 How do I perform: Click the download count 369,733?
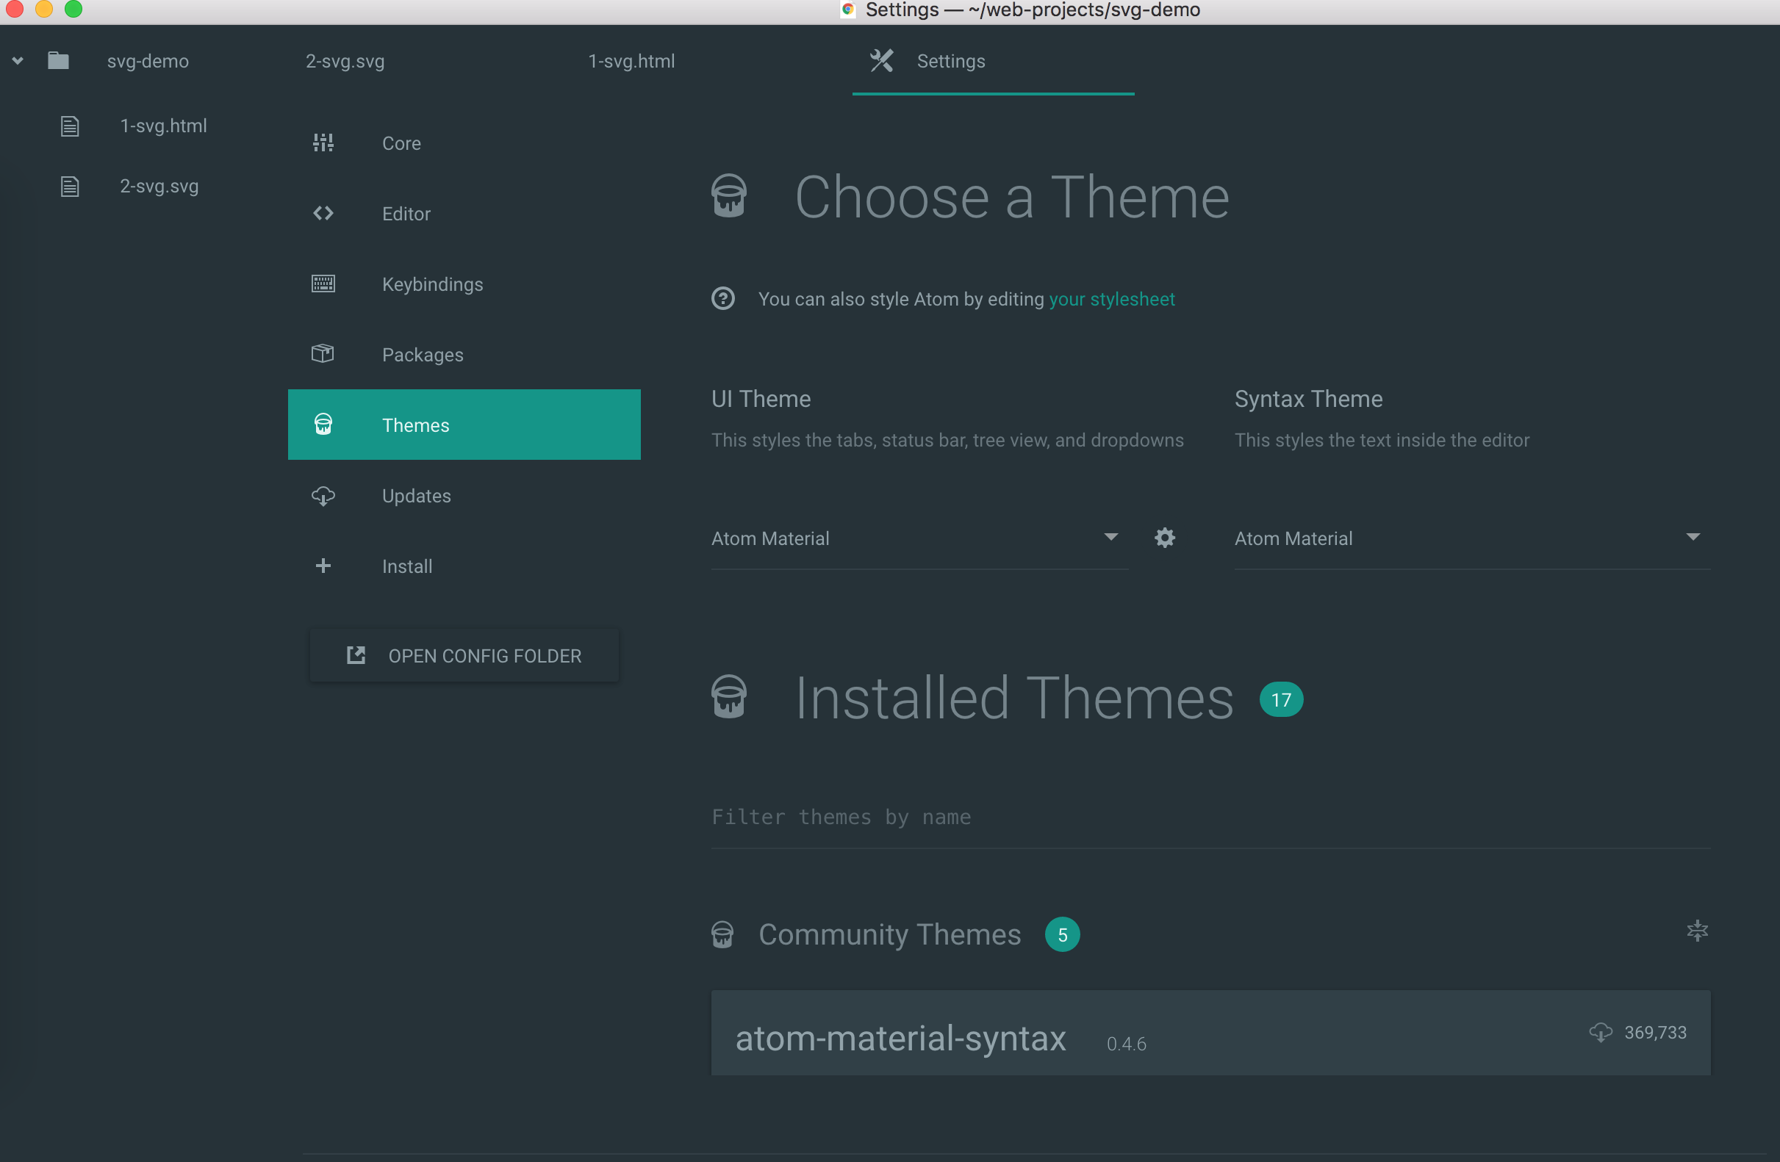(x=1655, y=1032)
